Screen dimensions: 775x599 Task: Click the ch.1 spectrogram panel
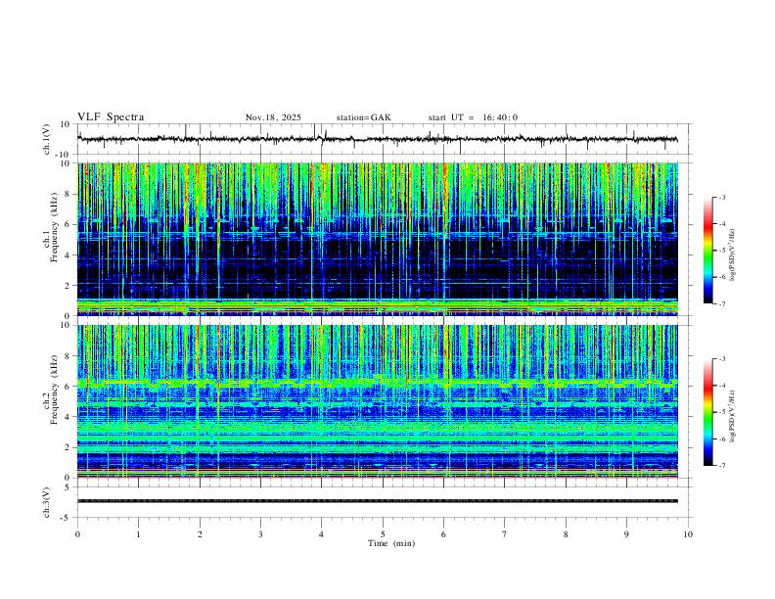(378, 239)
